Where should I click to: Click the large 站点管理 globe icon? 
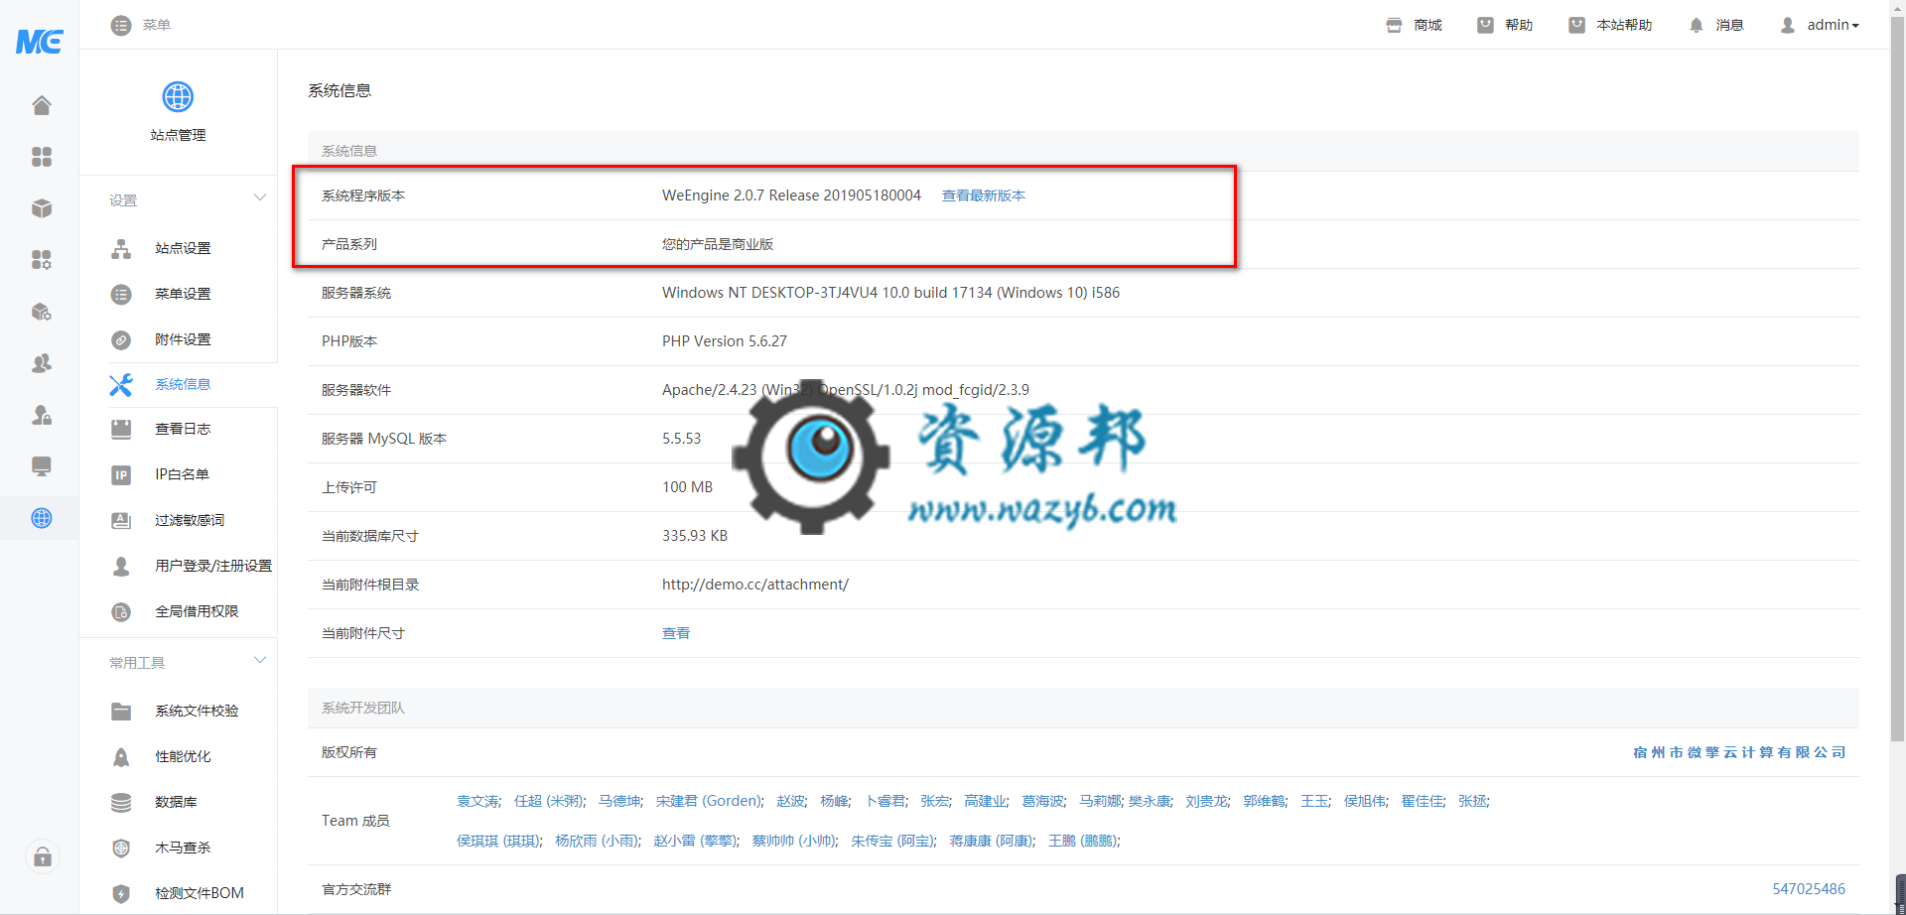coord(178,97)
